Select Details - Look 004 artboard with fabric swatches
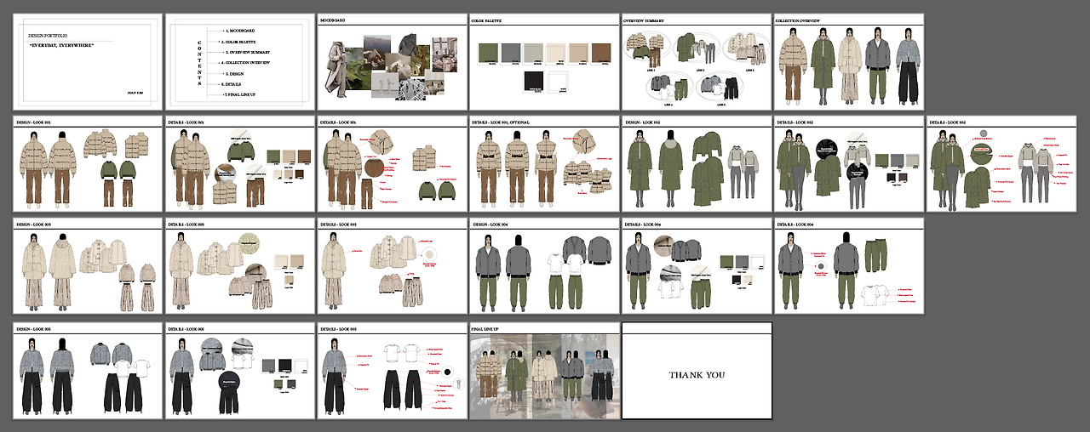This screenshot has width=1090, height=432. 696,266
